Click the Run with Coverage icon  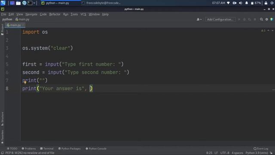pos(250,19)
